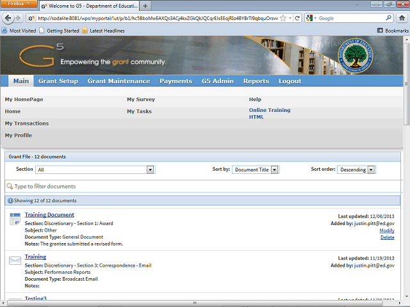Click 'Document Type: Broadcast Email' text

coord(61,279)
